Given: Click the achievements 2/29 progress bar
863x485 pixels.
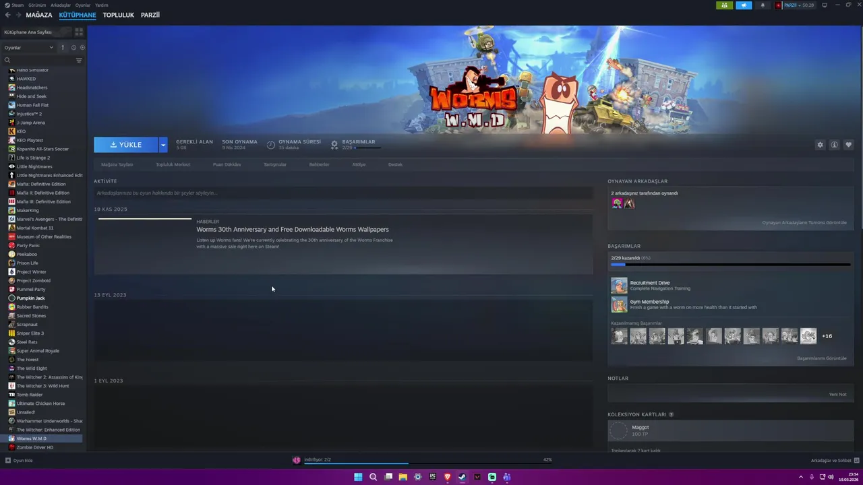Looking at the screenshot, I should click(730, 265).
